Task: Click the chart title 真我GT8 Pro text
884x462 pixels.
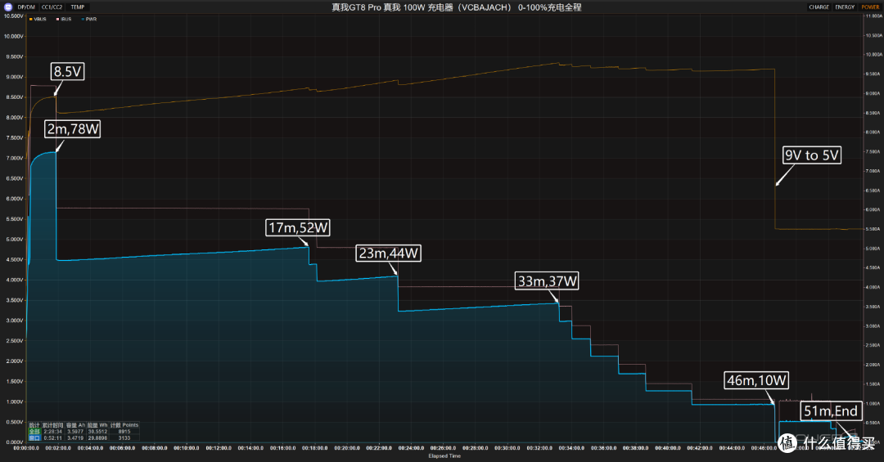Action: click(356, 7)
